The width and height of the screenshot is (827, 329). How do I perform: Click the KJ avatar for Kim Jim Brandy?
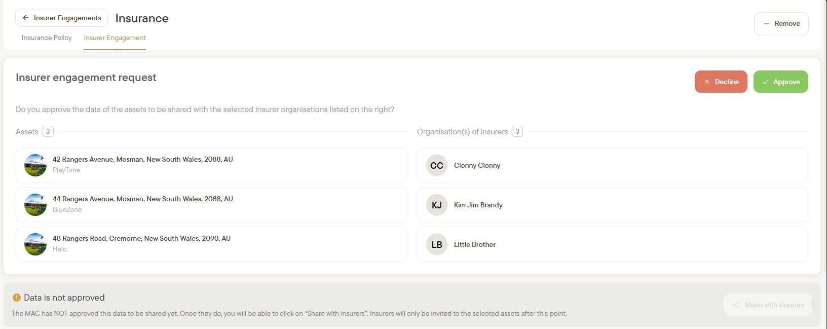[437, 205]
